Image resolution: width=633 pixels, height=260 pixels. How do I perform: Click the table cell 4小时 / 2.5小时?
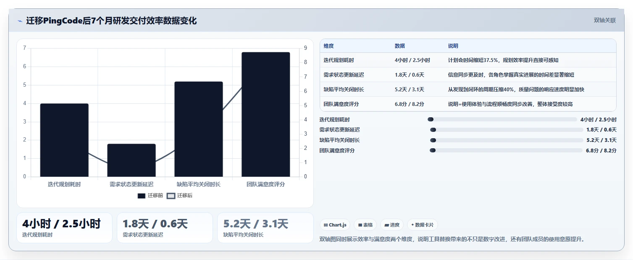point(412,60)
